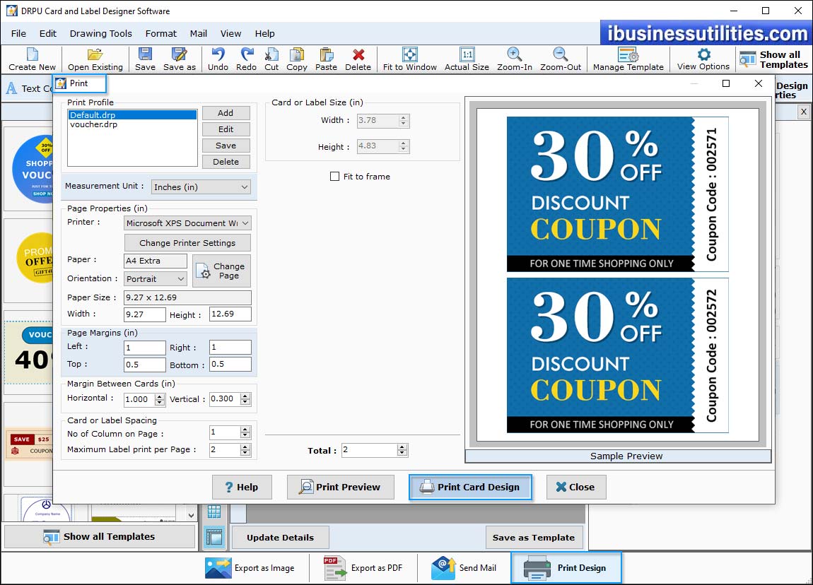The image size is (813, 585).
Task: Expand the Orientation dropdown
Action: tap(155, 279)
